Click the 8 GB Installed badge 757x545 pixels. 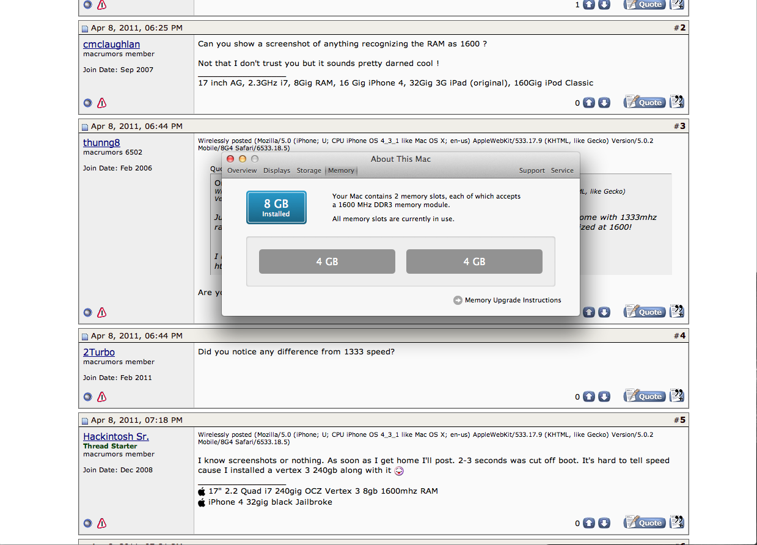point(276,208)
